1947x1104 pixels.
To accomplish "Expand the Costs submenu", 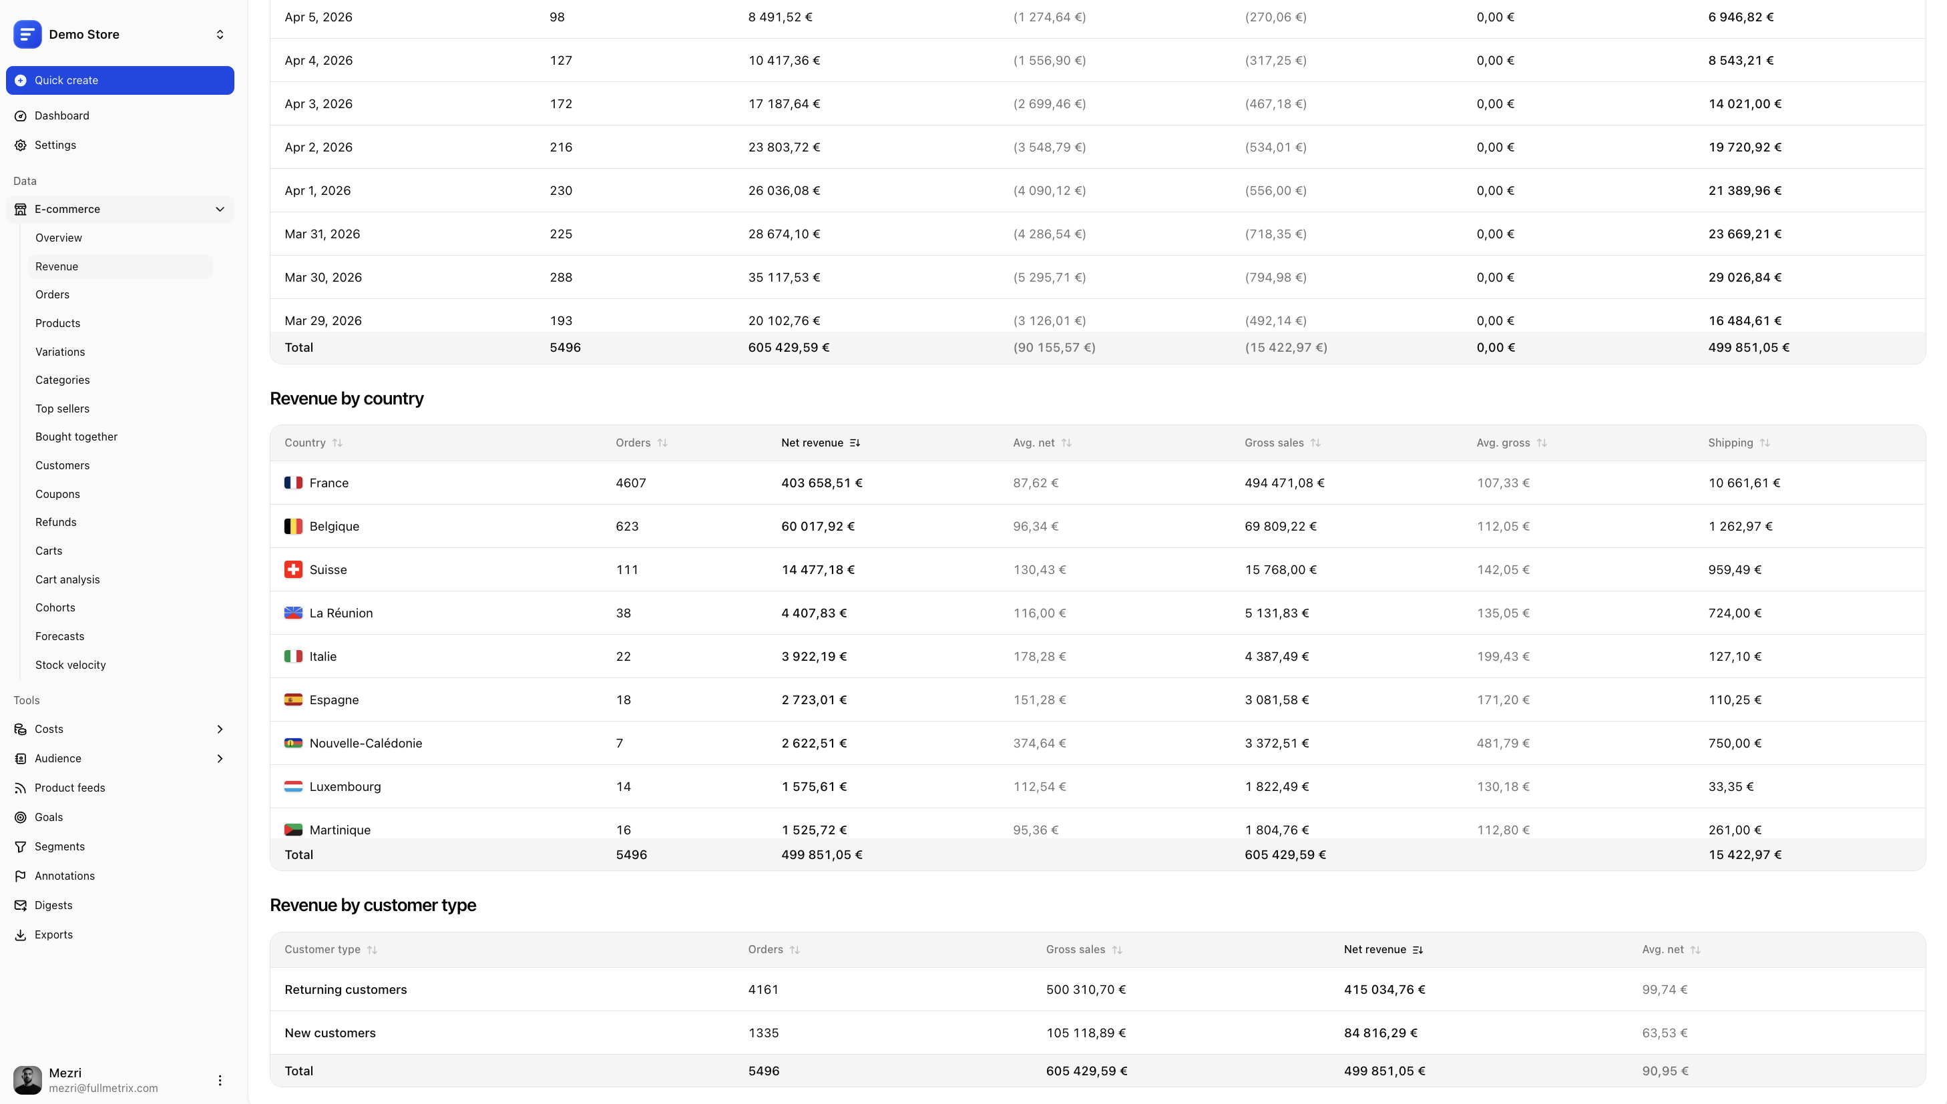I will tap(219, 730).
